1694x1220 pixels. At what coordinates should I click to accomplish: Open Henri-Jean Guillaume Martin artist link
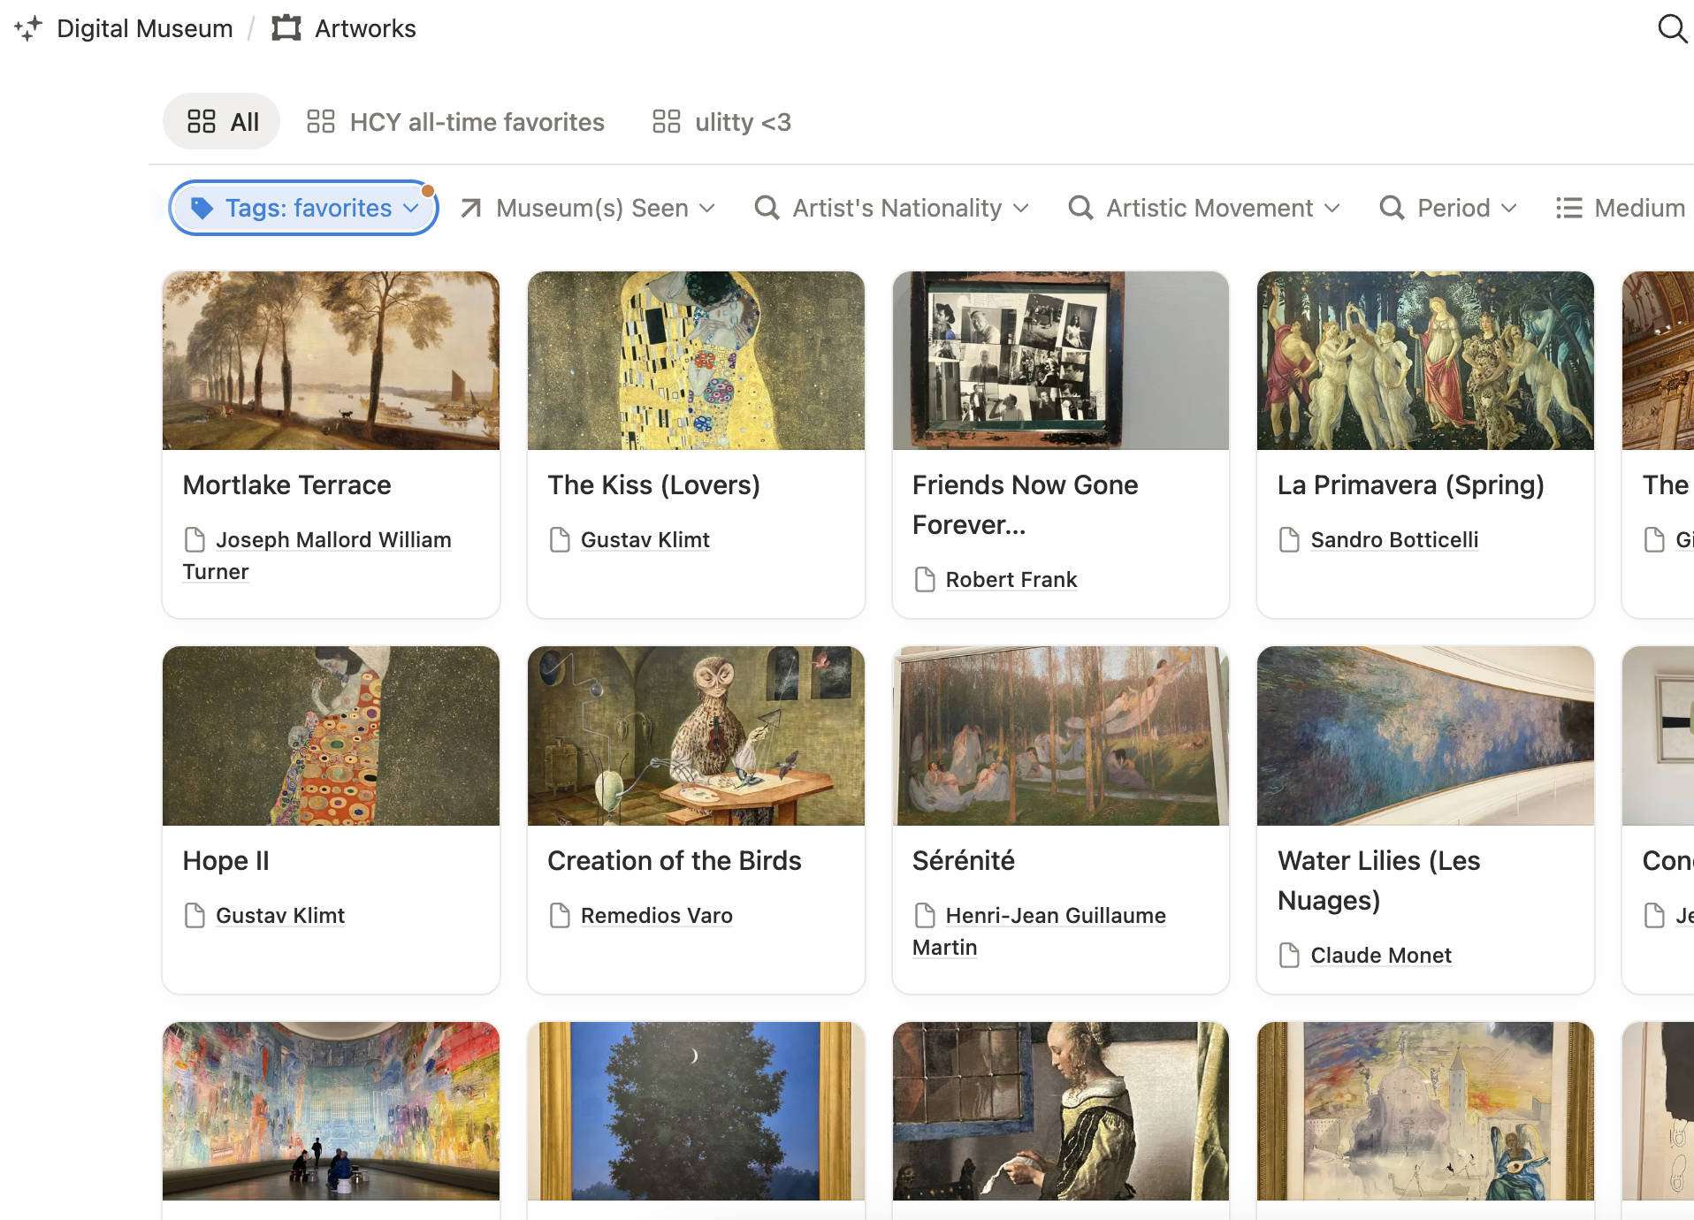point(1039,931)
